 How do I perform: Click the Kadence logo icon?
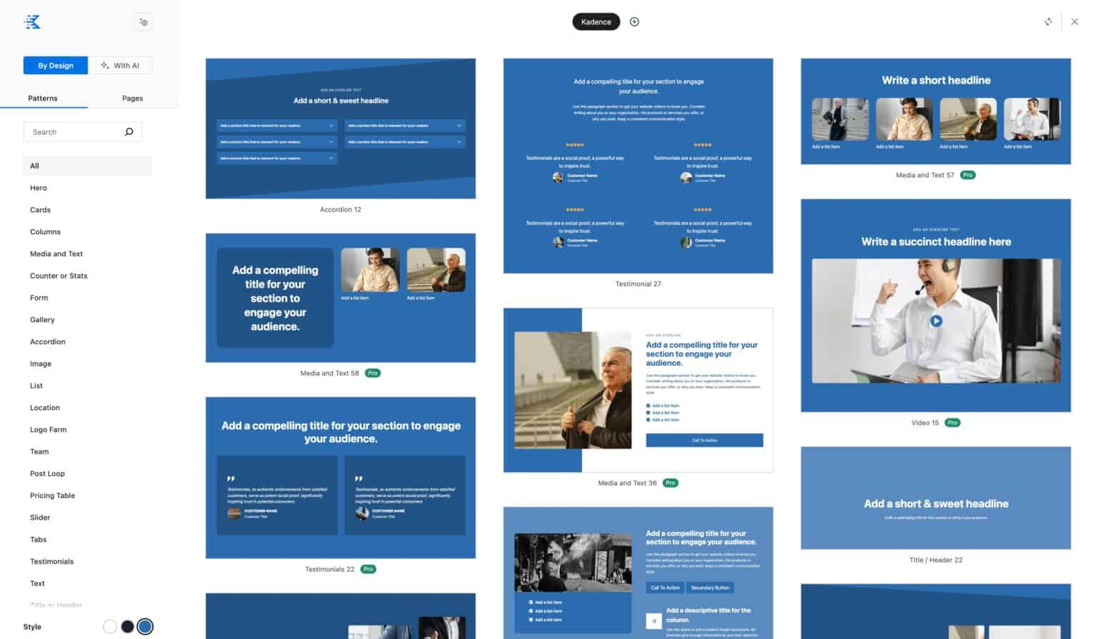click(32, 22)
